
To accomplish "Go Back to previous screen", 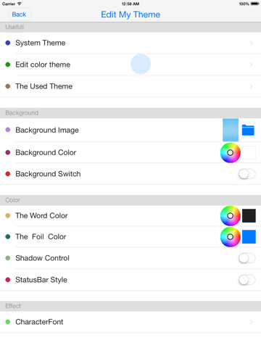I will point(19,14).
